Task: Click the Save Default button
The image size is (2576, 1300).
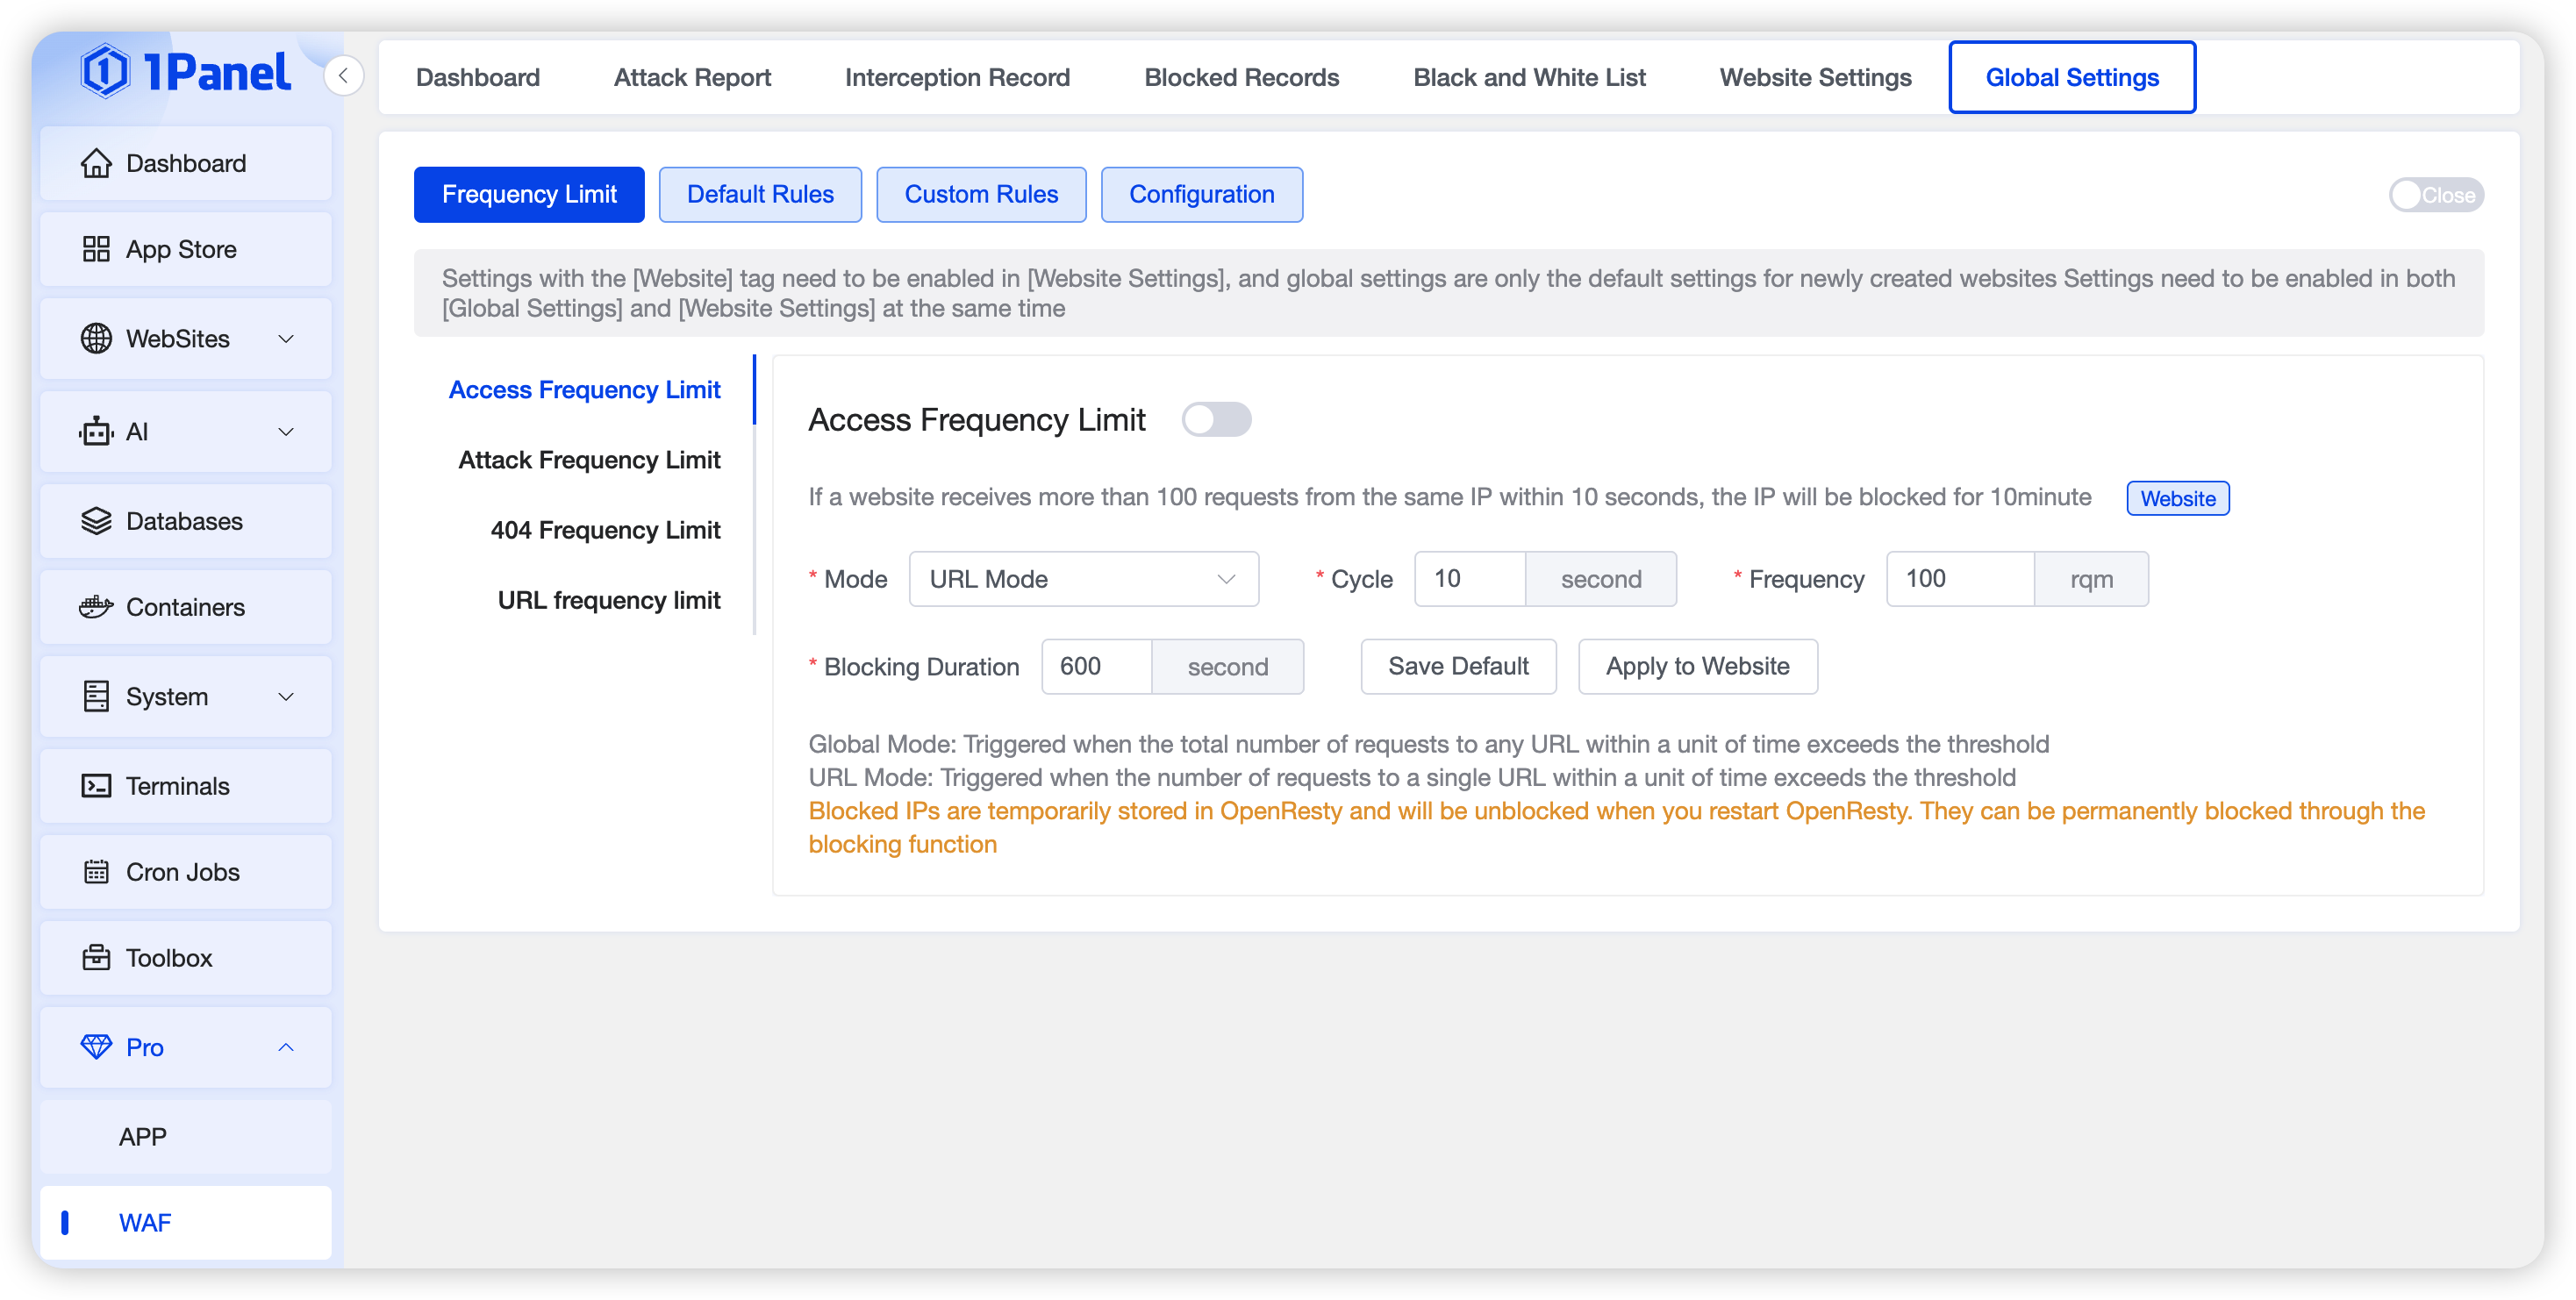Action: click(x=1457, y=667)
